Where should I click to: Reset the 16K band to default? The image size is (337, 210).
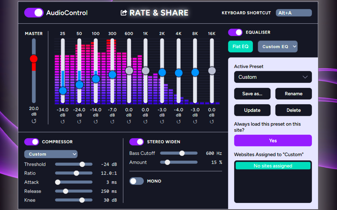[x=212, y=122]
